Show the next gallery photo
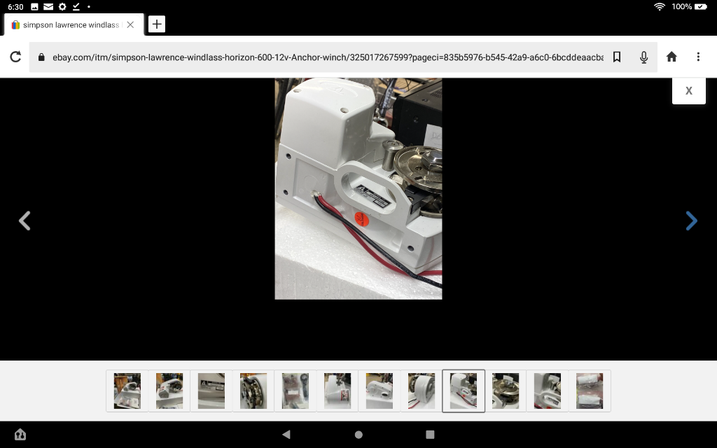This screenshot has height=448, width=717. pyautogui.click(x=691, y=221)
